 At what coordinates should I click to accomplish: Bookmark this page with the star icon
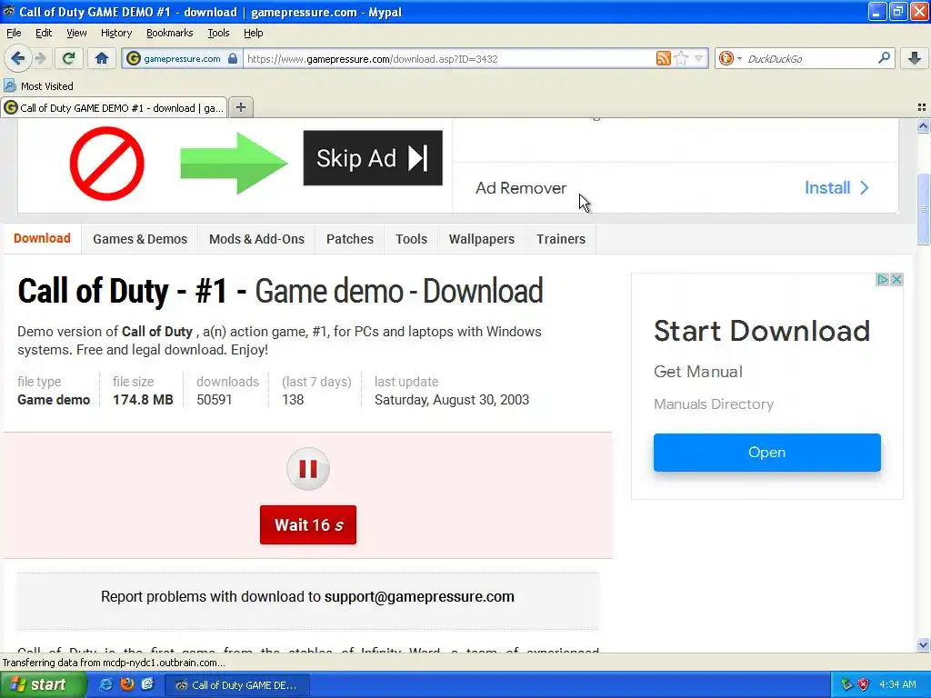pyautogui.click(x=682, y=58)
